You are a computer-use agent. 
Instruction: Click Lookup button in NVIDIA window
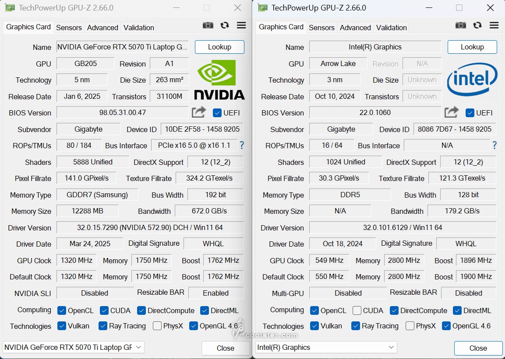(219, 47)
